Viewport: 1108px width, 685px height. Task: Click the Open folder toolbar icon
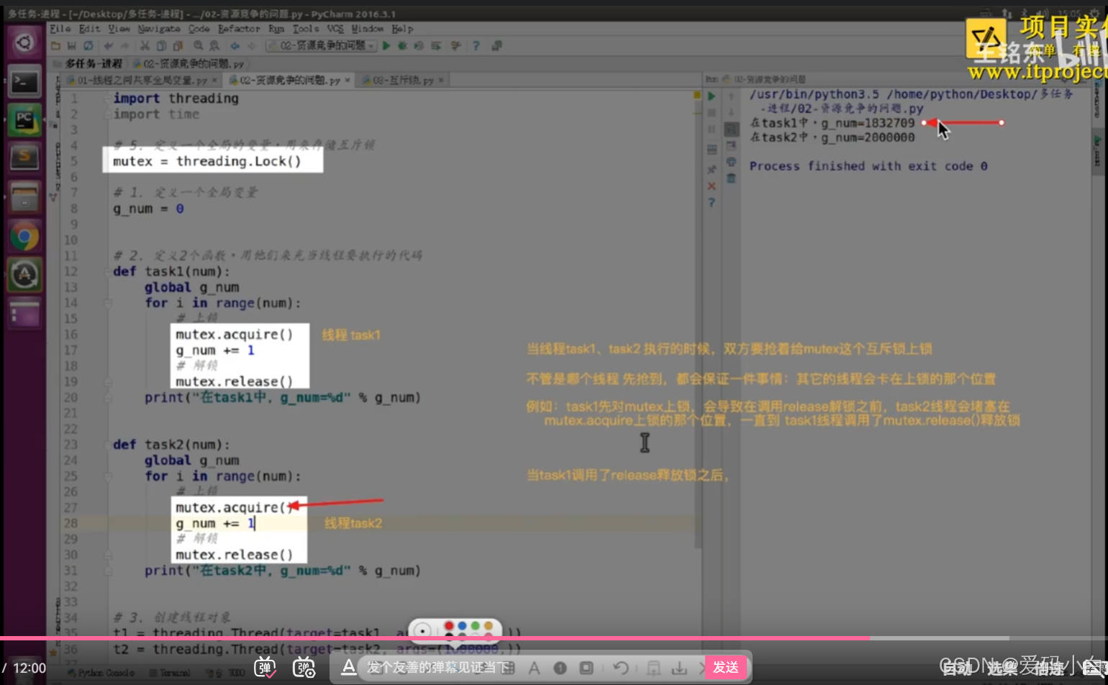tap(55, 46)
